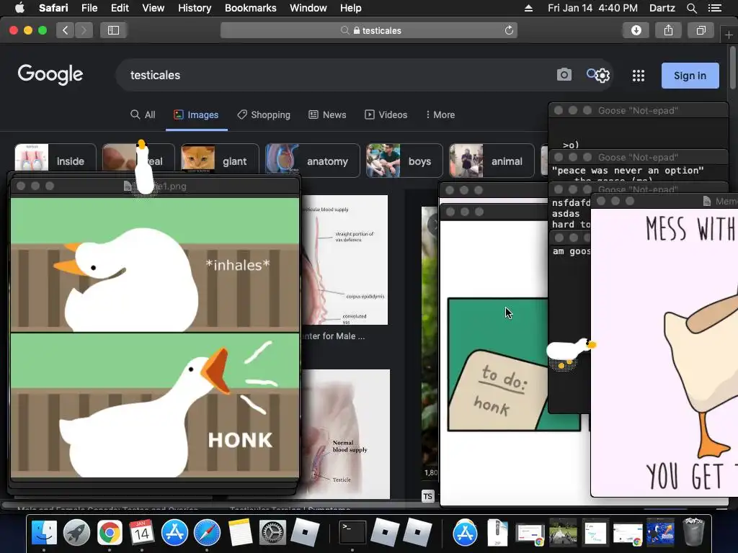
Task: Open Calendar from the Dock
Action: (142, 533)
